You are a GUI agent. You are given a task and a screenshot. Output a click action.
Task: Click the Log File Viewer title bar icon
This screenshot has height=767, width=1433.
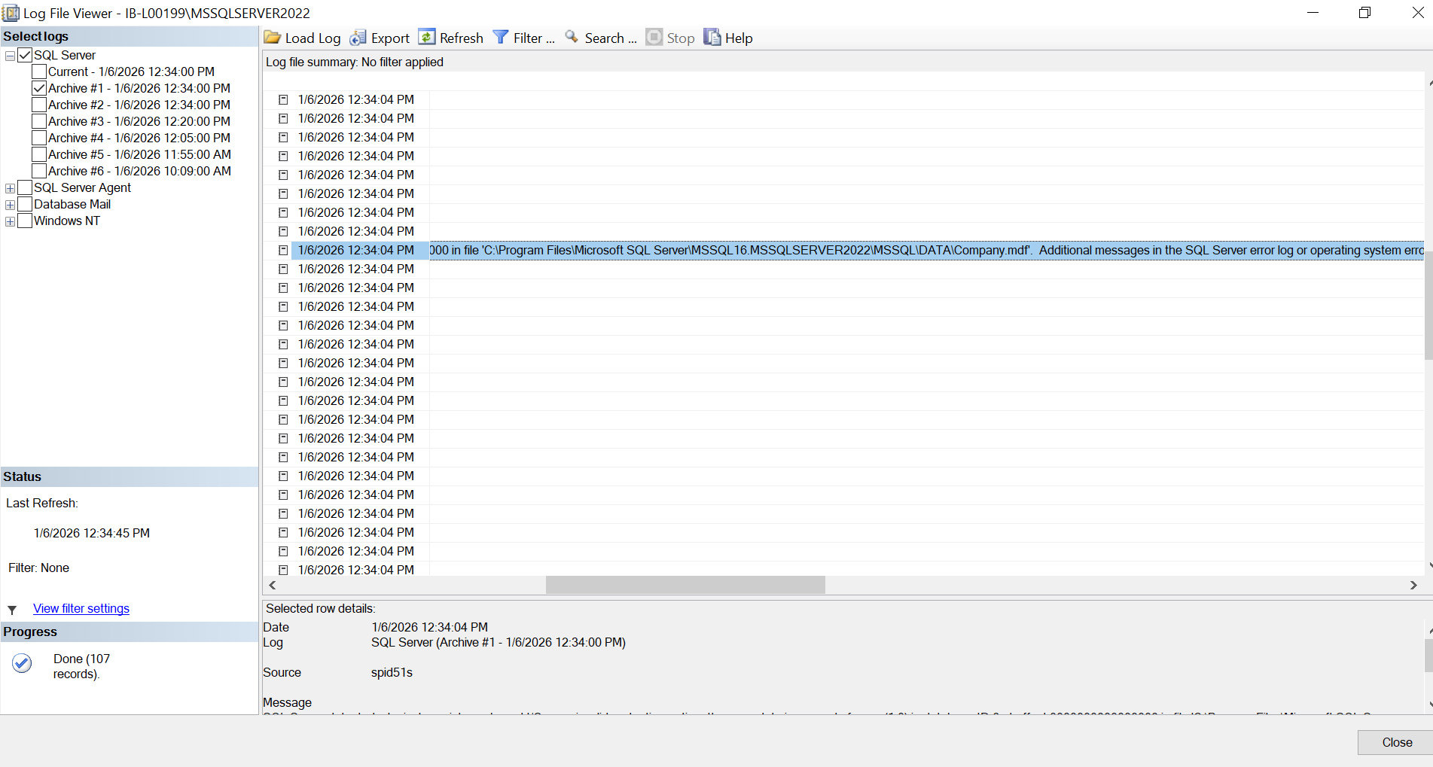(11, 13)
